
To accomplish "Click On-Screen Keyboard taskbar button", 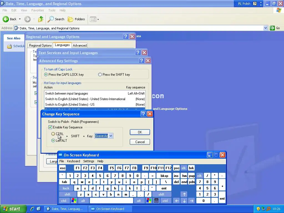I will (x=110, y=209).
